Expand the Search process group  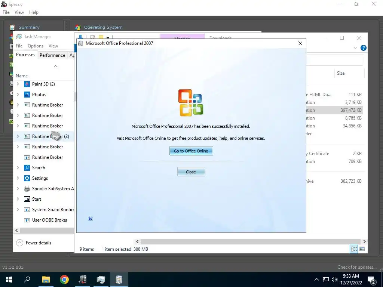point(18,168)
